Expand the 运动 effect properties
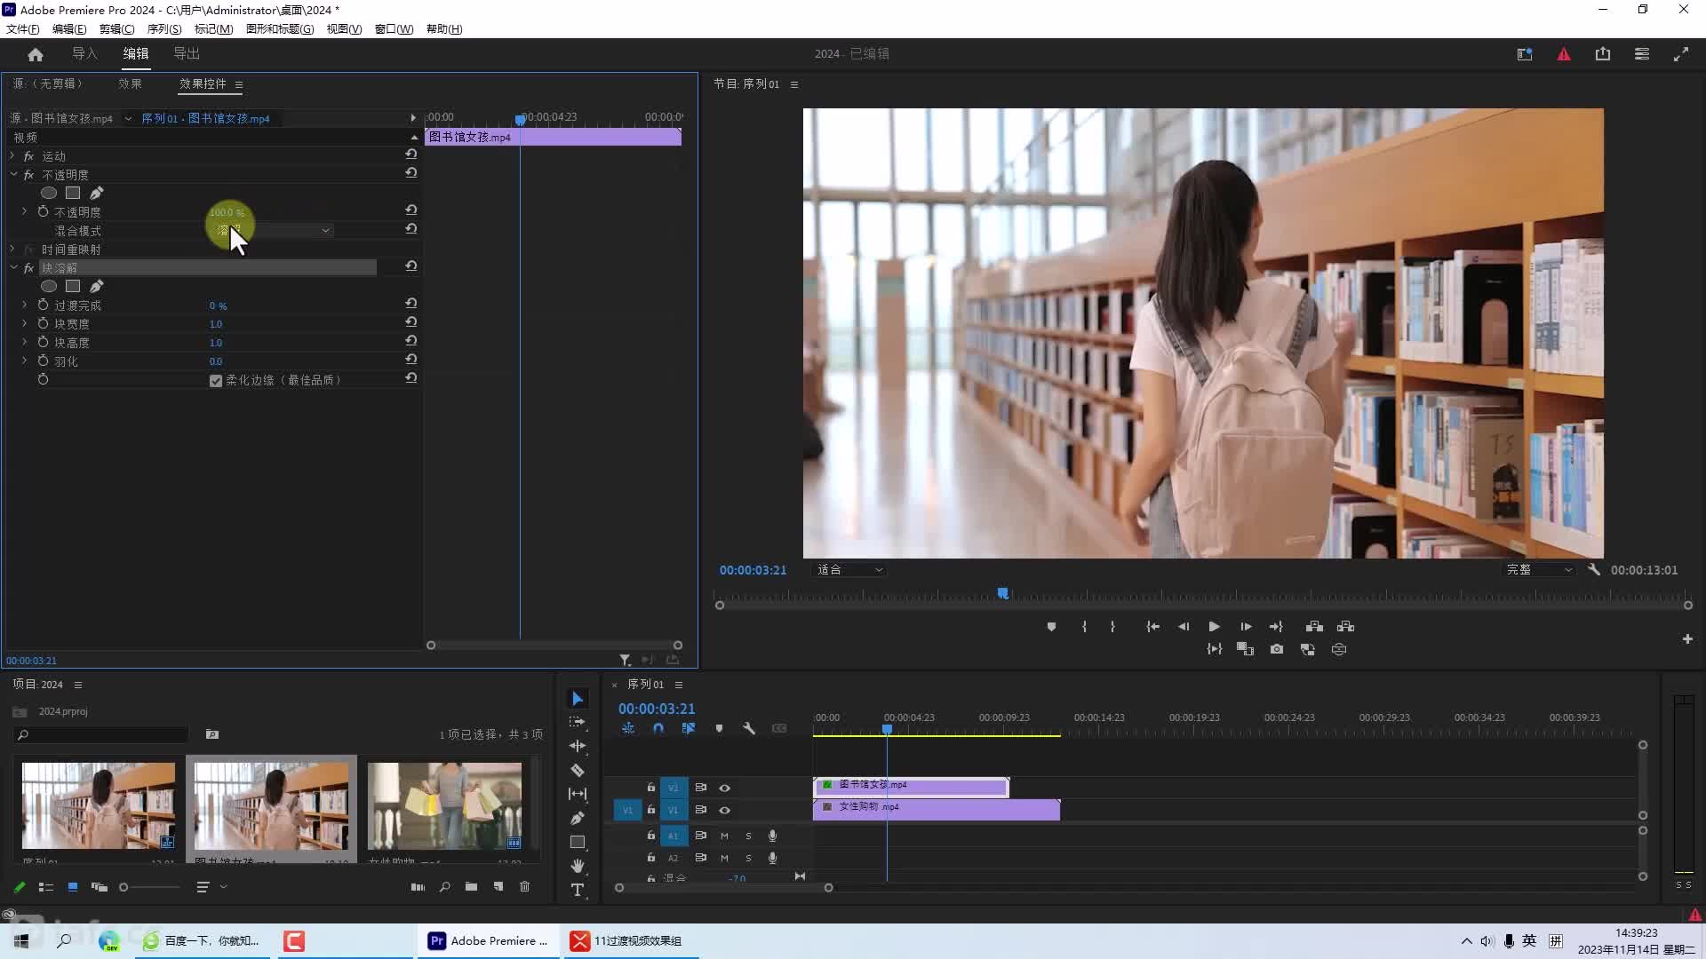This screenshot has height=959, width=1706. [12, 155]
